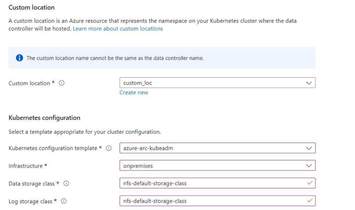Click the custom location name warning banner text
This screenshot has width=355, height=210.
(115, 58)
